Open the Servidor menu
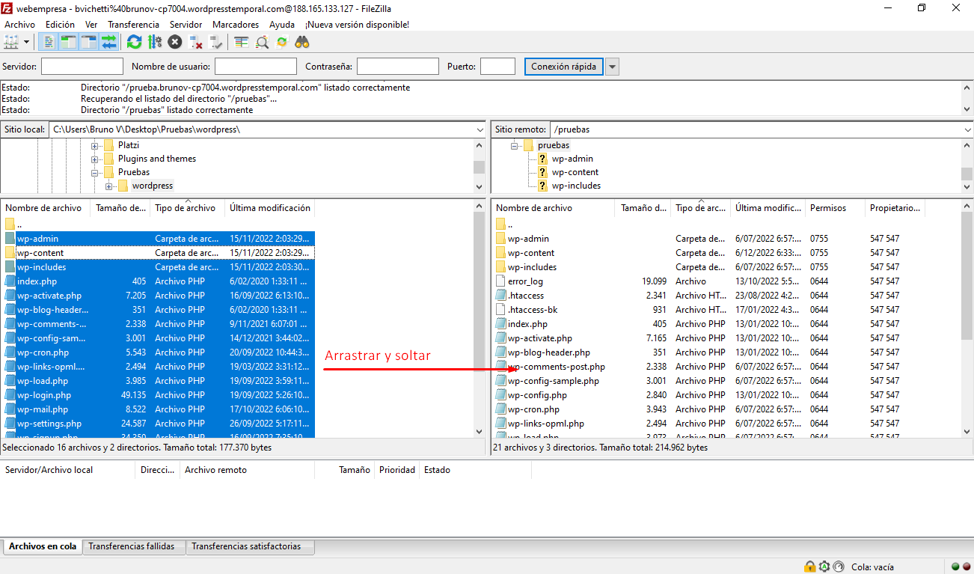Viewport: 974px width, 574px height. (186, 25)
